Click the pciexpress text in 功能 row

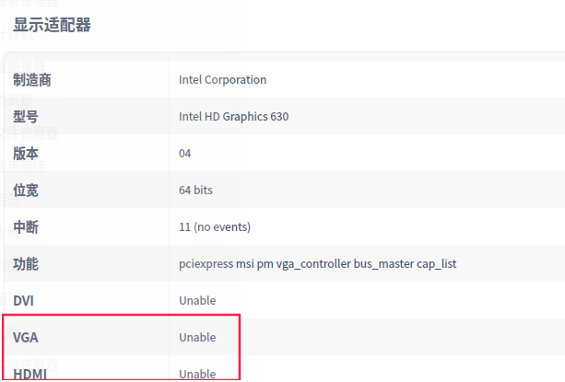click(206, 264)
